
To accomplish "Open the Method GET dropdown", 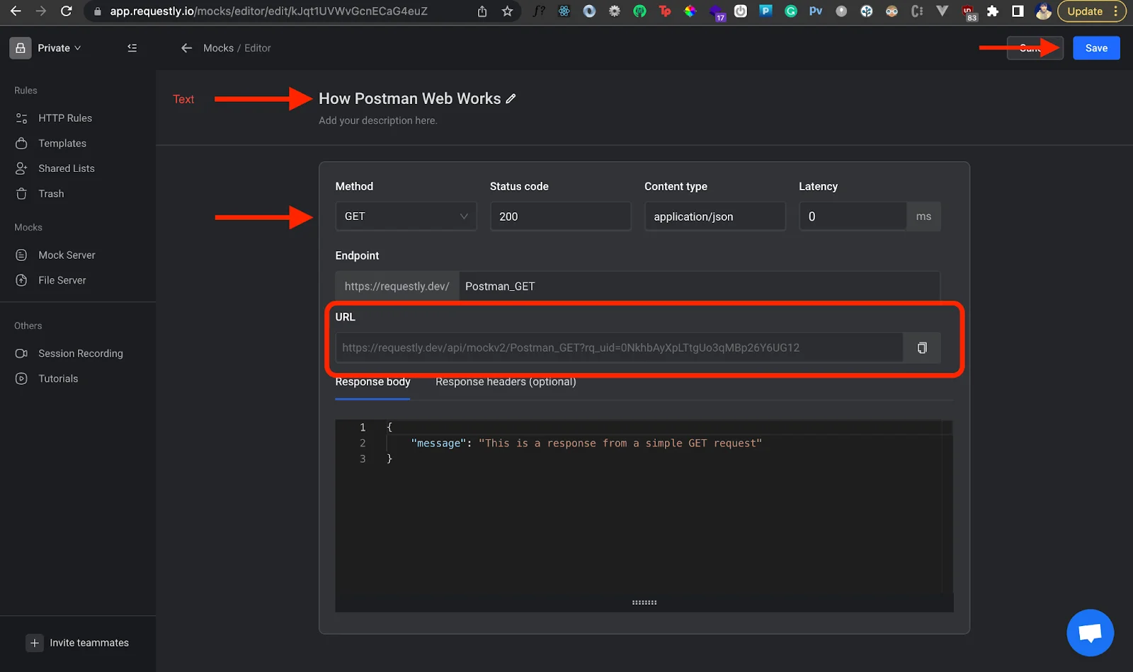I will (x=406, y=216).
